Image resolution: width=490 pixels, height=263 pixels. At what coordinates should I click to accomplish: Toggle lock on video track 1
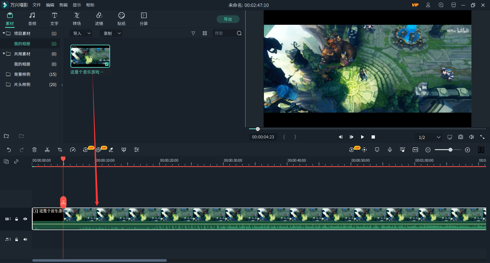click(x=17, y=219)
